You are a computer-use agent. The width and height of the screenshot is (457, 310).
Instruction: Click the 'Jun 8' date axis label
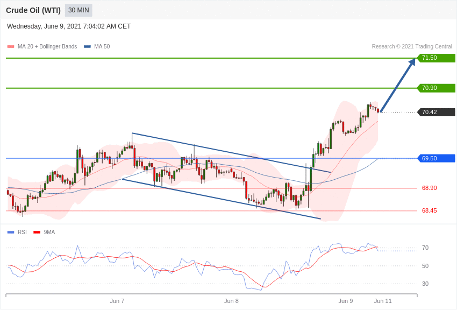pos(231,301)
